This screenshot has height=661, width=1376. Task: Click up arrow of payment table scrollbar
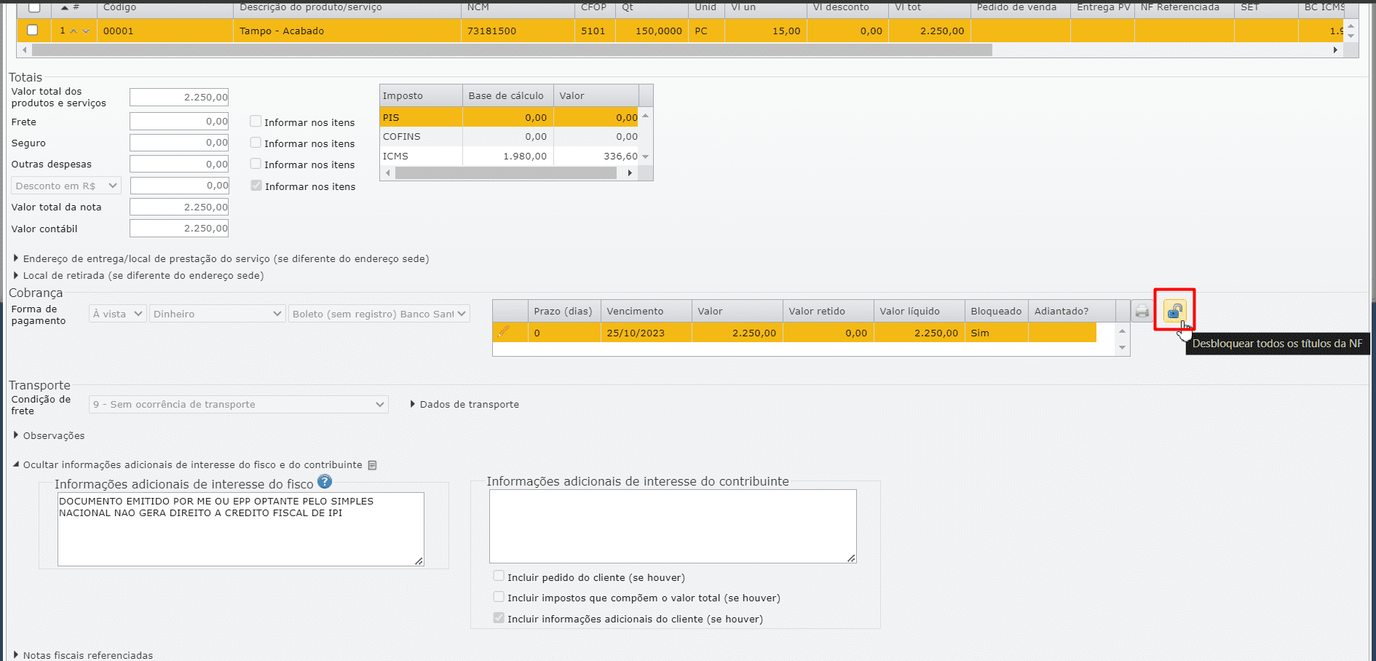coord(1122,331)
